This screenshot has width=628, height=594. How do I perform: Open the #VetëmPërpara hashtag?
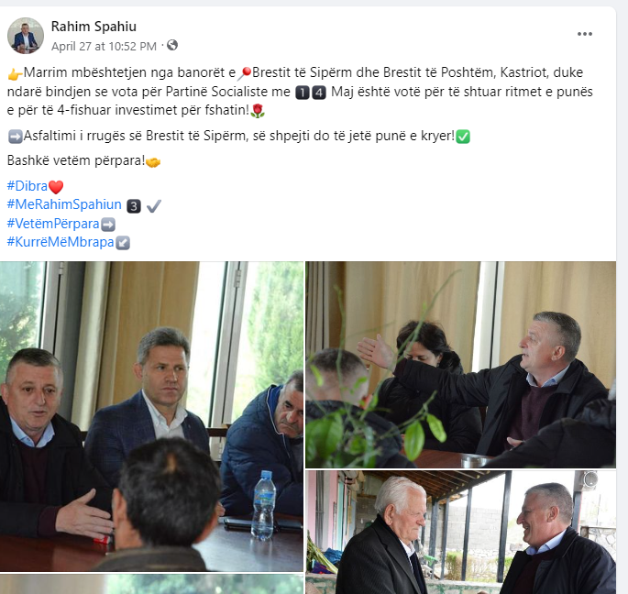53,224
